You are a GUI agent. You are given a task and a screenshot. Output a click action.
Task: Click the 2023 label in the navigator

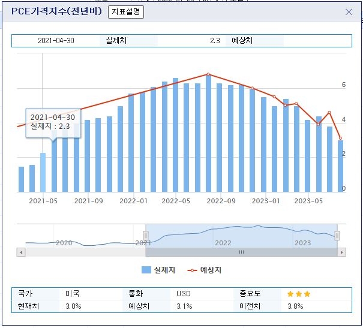[x=303, y=243]
